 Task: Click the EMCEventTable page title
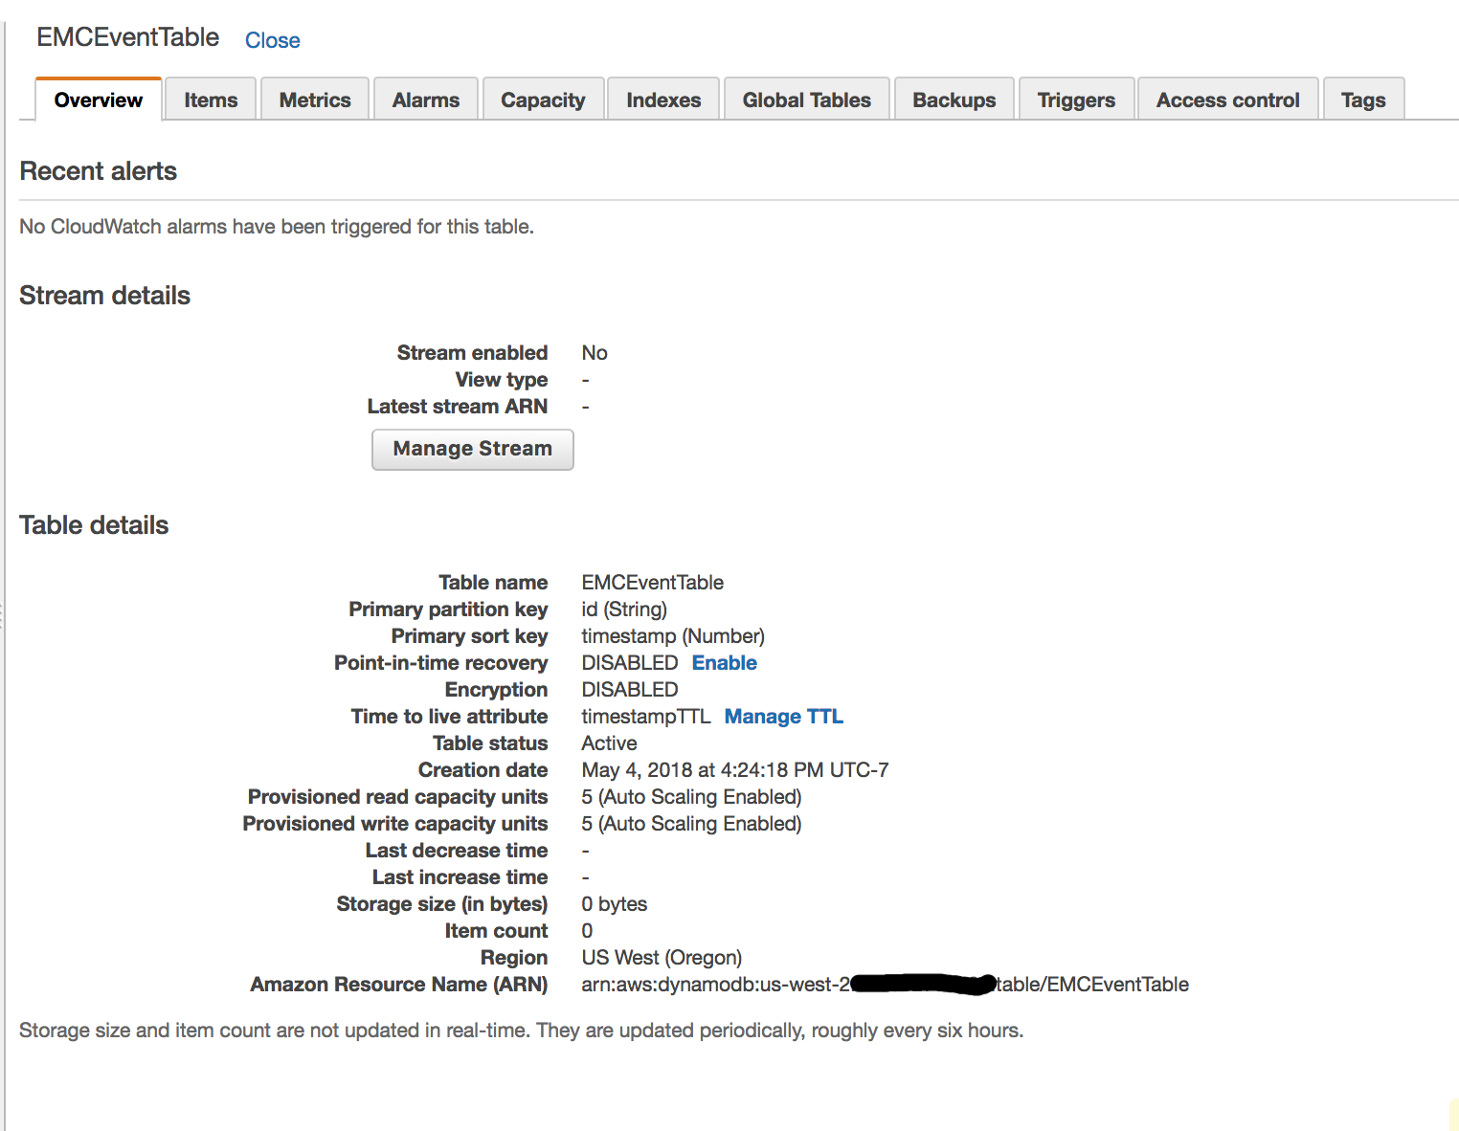point(128,37)
